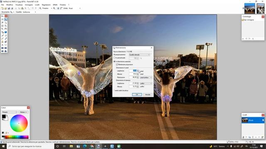Viewport: 266px width, 149px height.
Task: Toggle visibility checkbox of Sfondo layer
Action: pos(263,120)
